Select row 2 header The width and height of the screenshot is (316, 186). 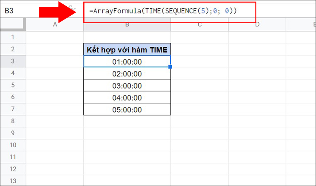13,49
